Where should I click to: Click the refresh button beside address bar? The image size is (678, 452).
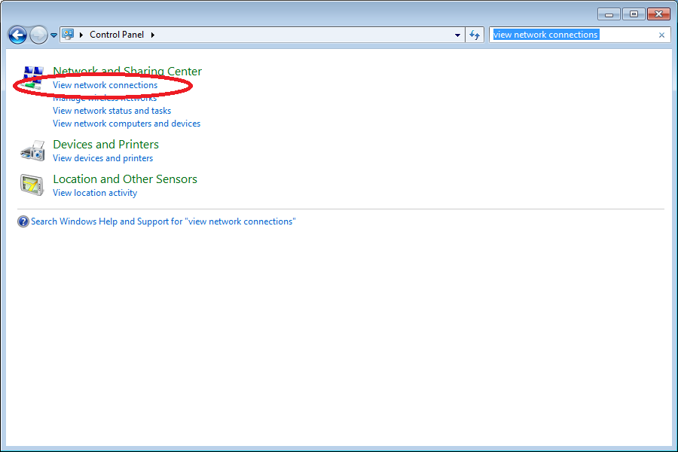475,35
